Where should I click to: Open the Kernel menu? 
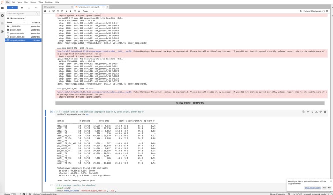click(33, 2)
